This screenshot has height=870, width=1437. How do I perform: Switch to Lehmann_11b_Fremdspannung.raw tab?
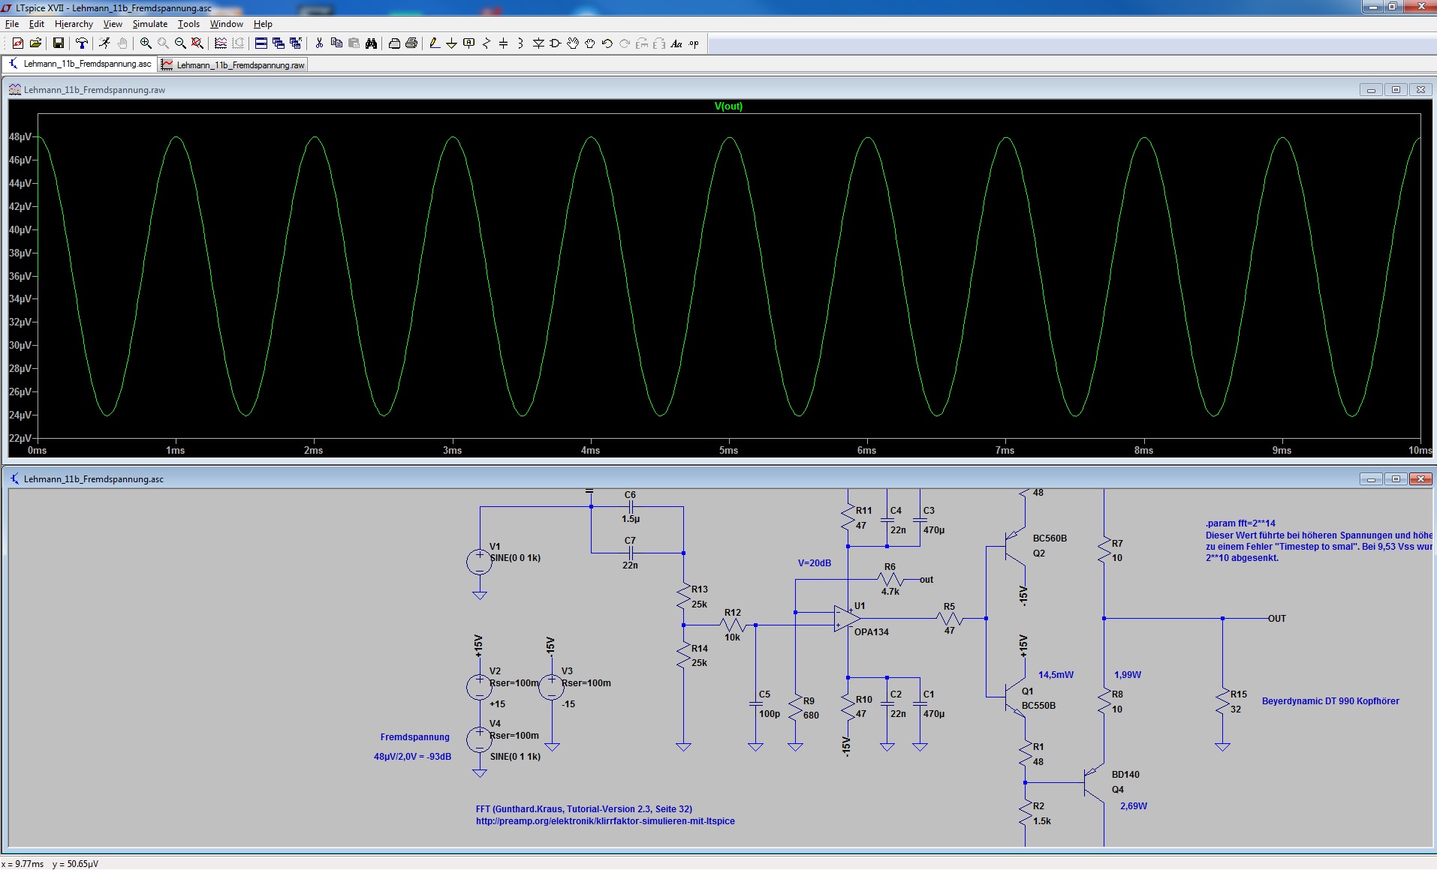click(x=233, y=65)
